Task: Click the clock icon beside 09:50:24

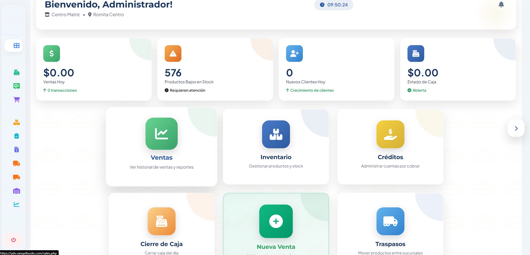Action: [322, 5]
